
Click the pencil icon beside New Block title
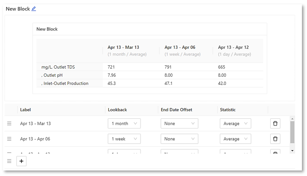coord(34,8)
